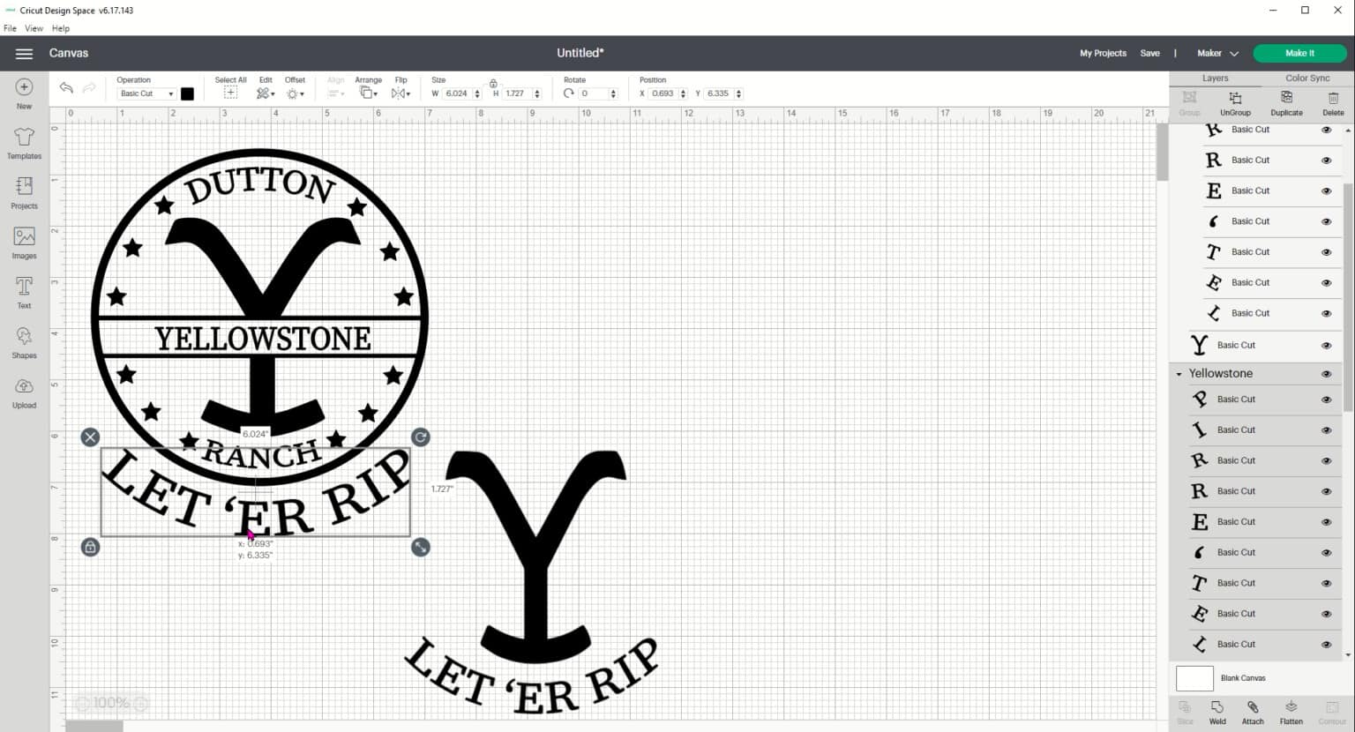
Task: Click the Attach icon
Action: coord(1253,710)
